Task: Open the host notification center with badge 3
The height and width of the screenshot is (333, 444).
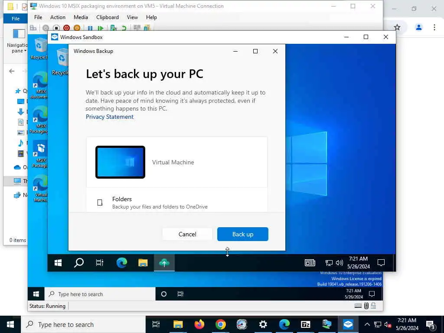Action: (431, 324)
